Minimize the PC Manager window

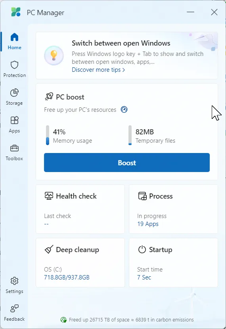(191, 12)
